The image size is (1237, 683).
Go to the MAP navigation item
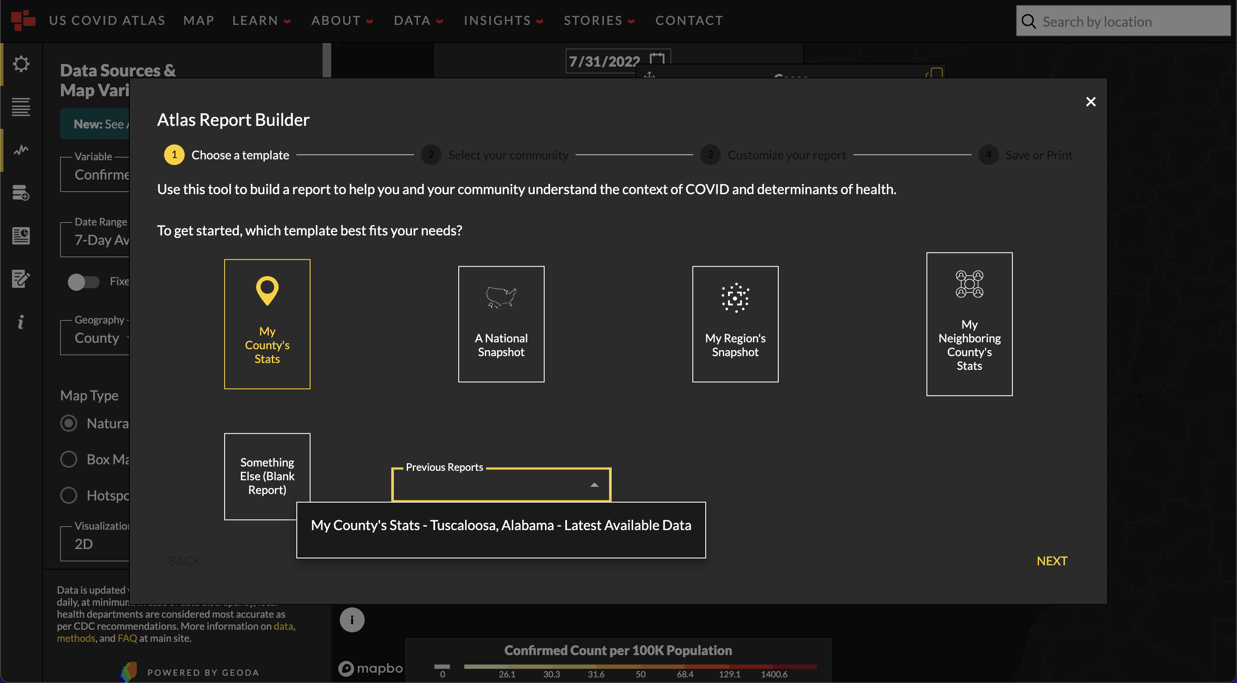[198, 21]
